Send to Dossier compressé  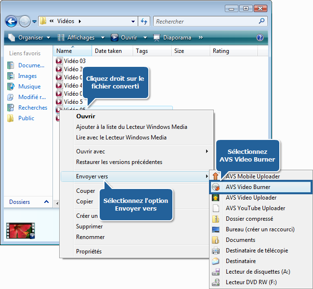[x=261, y=219]
